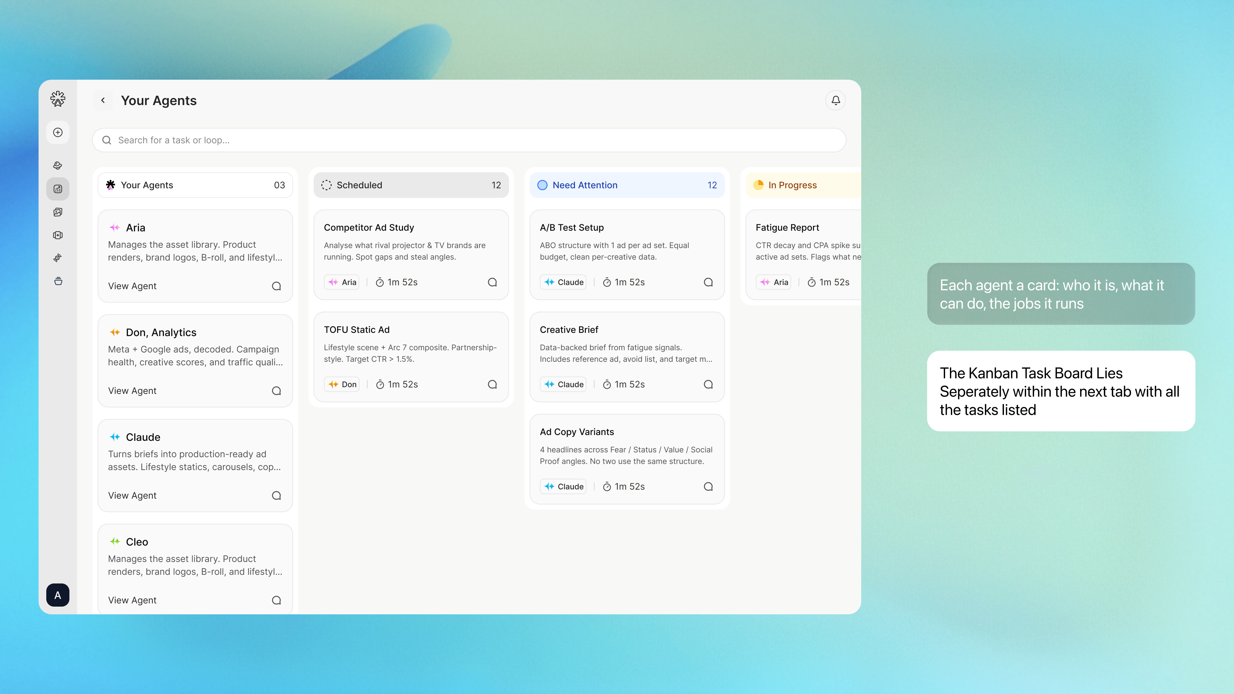The height and width of the screenshot is (694, 1234).
Task: Open chat bubble on Aria agent card
Action: point(276,286)
